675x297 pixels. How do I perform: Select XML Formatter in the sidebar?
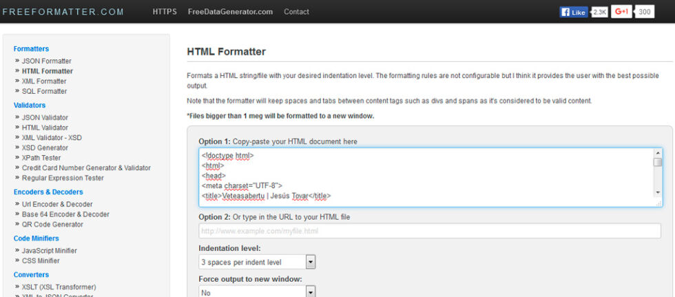pos(44,81)
